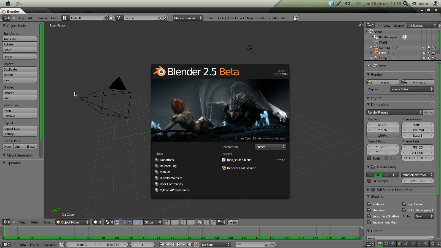Viewport: 441px width, 248px height.
Task: Click the pin icon next to Scene
Action: pos(369,66)
